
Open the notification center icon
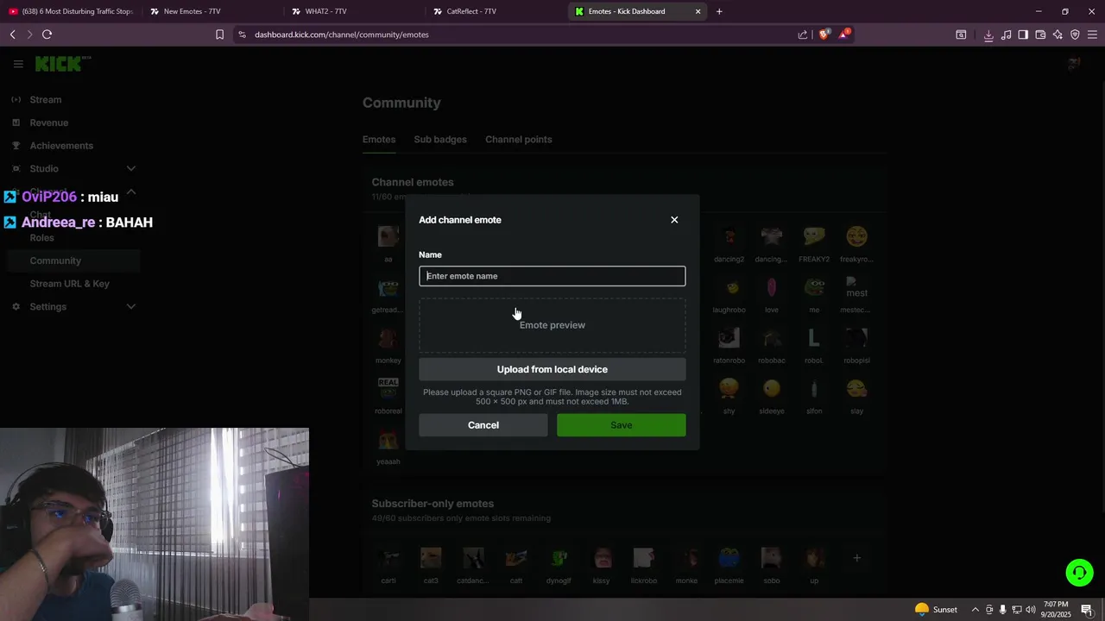pos(1087,610)
